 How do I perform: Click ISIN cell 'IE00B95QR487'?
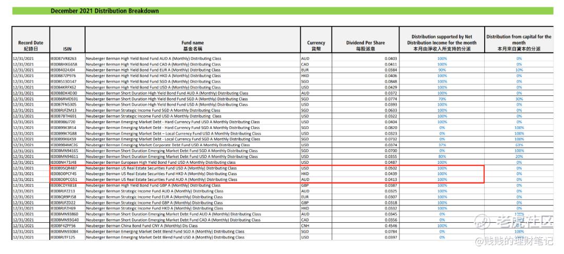[x=64, y=168]
